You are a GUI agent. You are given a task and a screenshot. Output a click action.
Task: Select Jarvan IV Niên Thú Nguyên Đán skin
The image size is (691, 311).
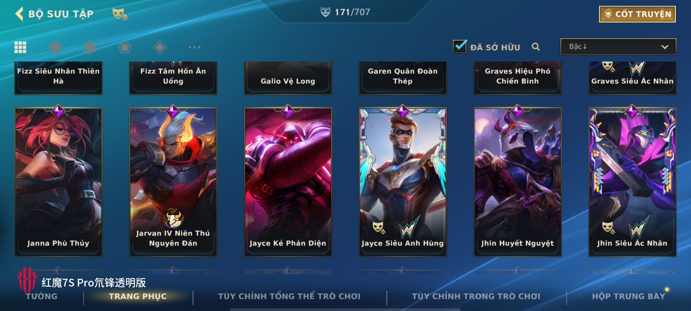click(173, 181)
